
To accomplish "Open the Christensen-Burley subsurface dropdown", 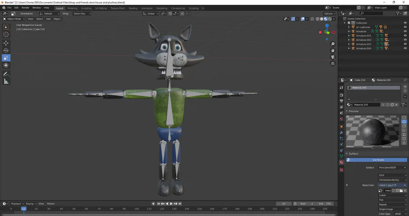I will tap(392, 180).
